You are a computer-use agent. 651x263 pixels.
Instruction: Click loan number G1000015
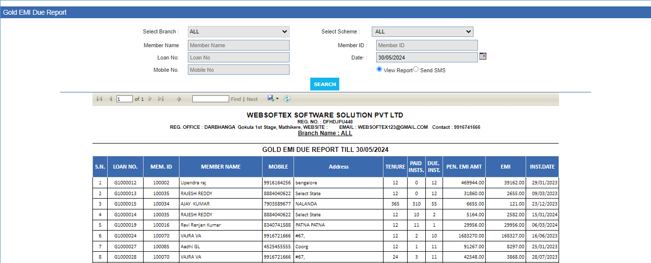(125, 204)
